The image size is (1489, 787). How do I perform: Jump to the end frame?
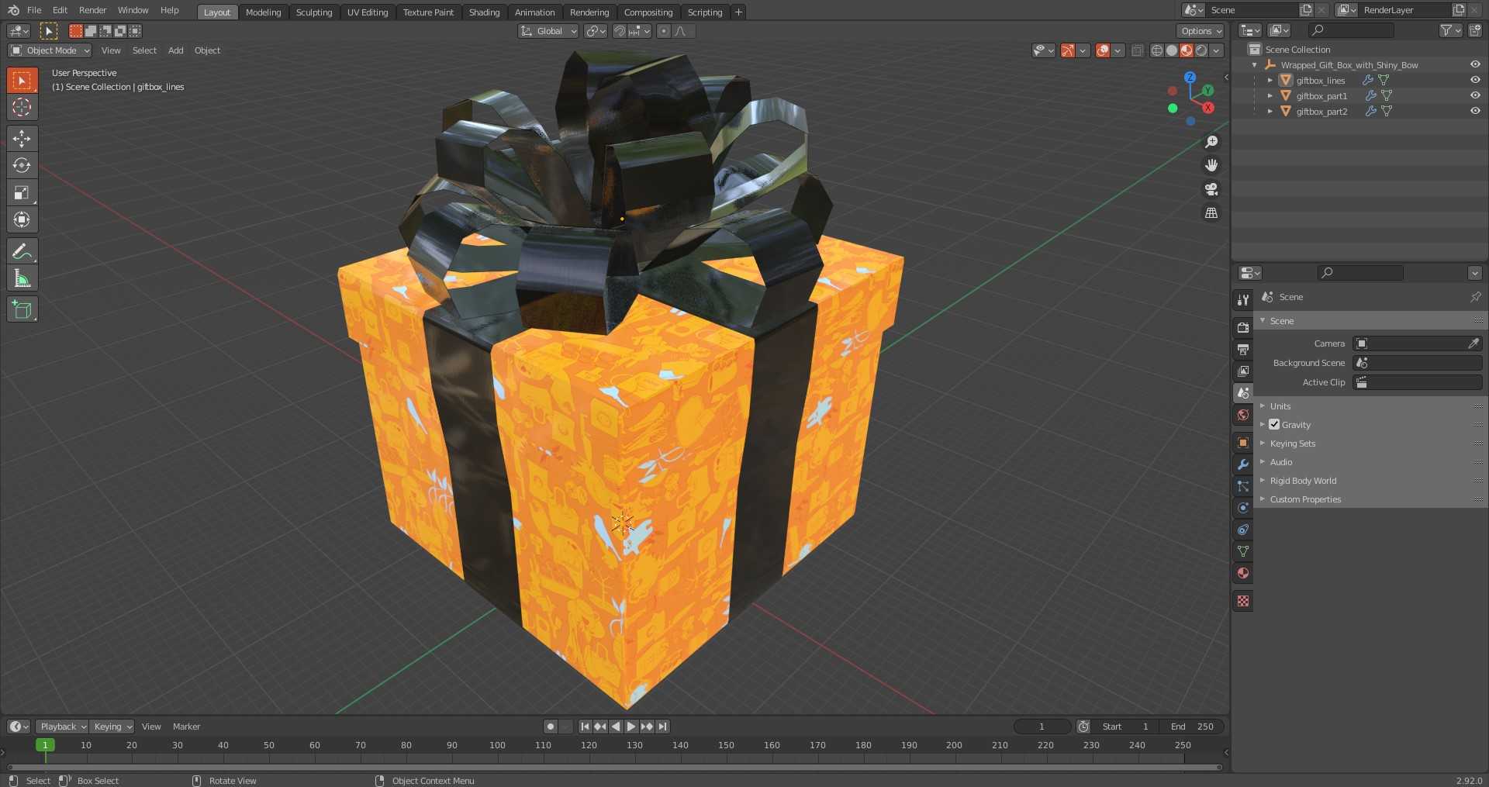[x=662, y=727]
